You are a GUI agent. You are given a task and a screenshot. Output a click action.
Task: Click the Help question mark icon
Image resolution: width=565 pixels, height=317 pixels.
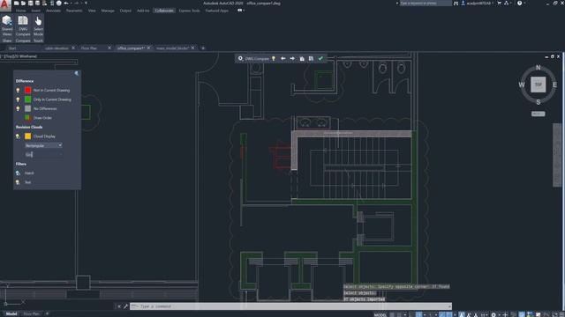[x=519, y=4]
